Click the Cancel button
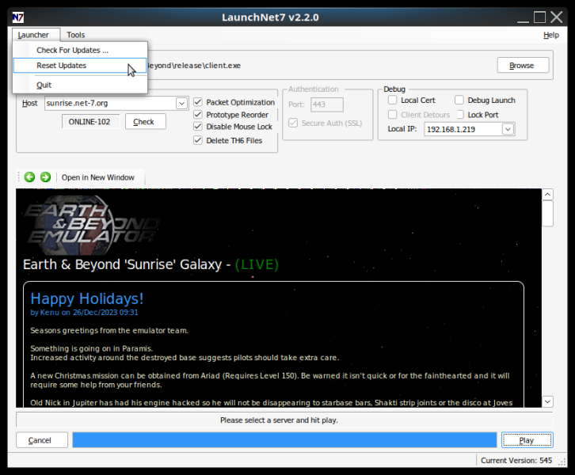The image size is (575, 475). (42, 440)
